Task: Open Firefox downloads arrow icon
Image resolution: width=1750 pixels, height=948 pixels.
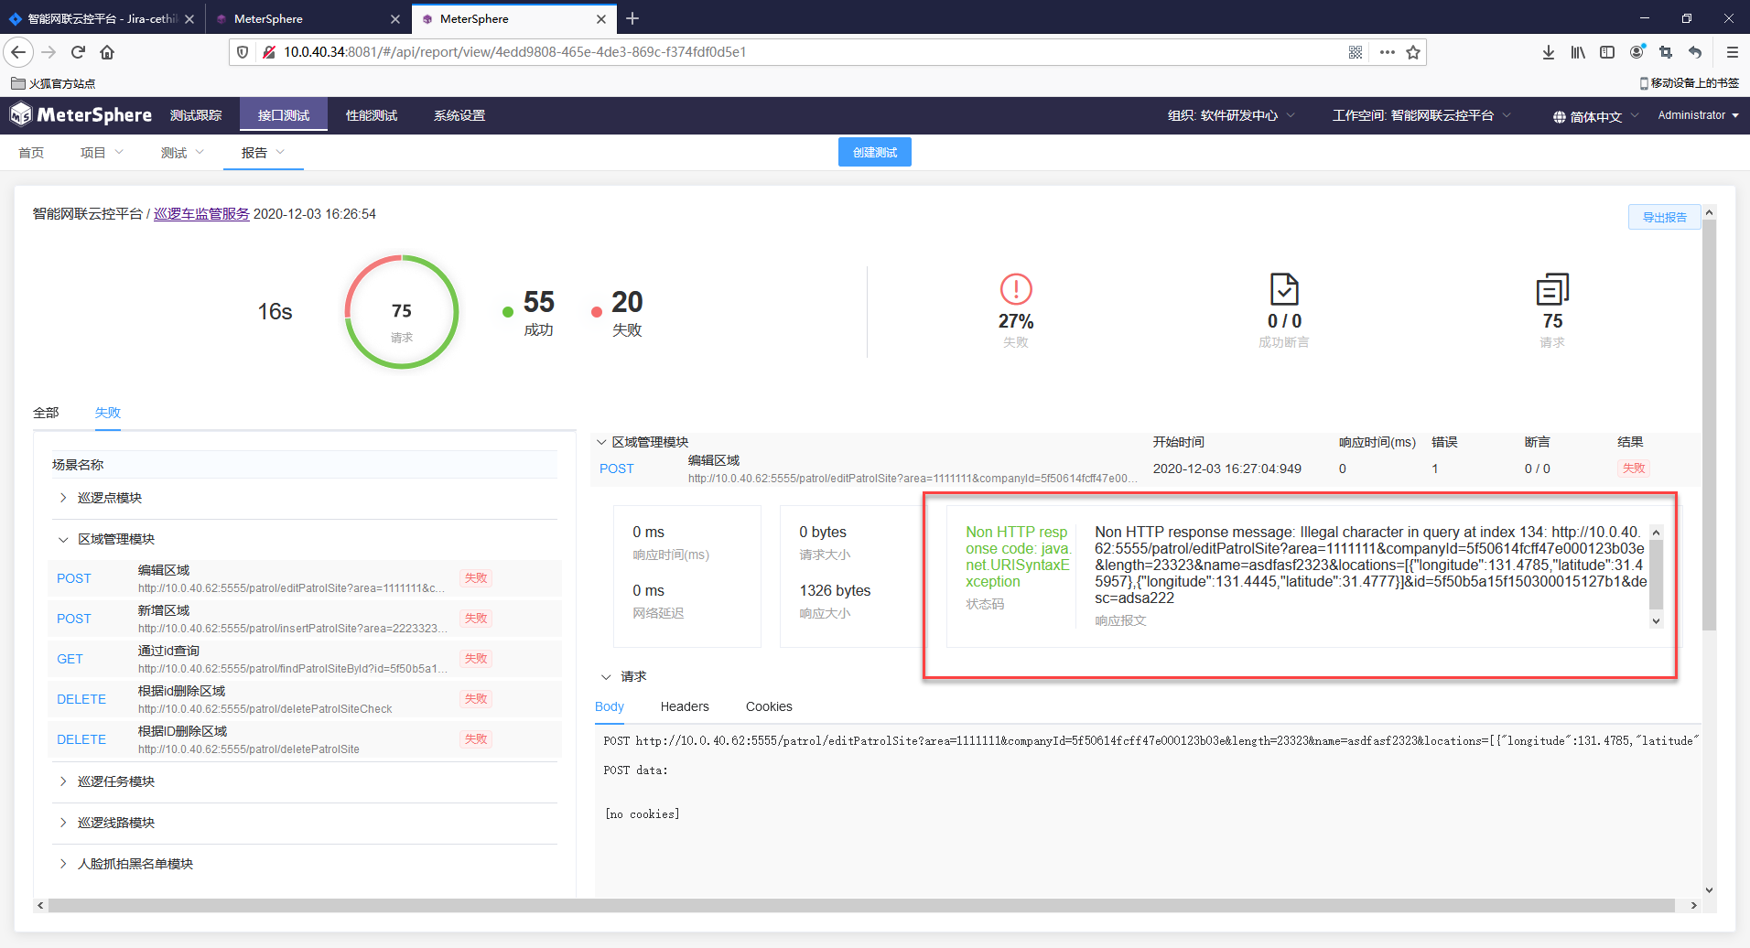Action: [x=1549, y=52]
